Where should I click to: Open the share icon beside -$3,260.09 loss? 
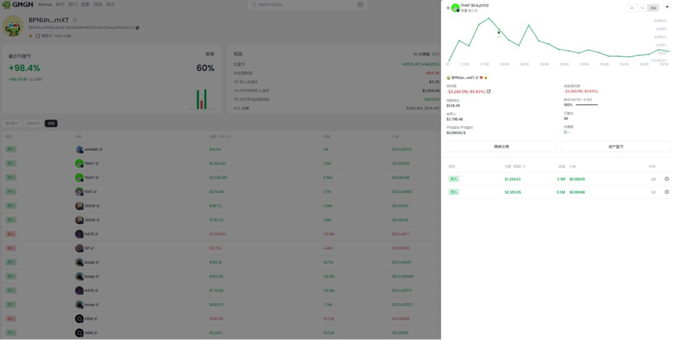click(x=488, y=91)
